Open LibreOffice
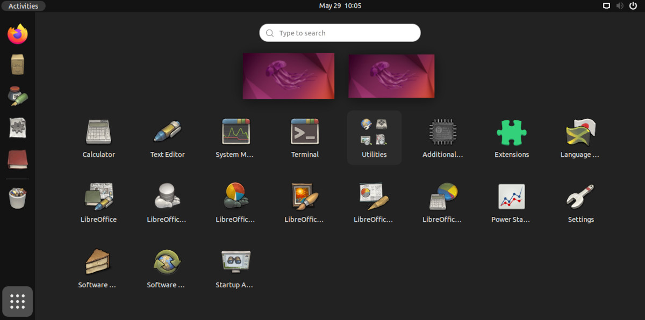Screen dimensions: 645x320 coord(98,197)
